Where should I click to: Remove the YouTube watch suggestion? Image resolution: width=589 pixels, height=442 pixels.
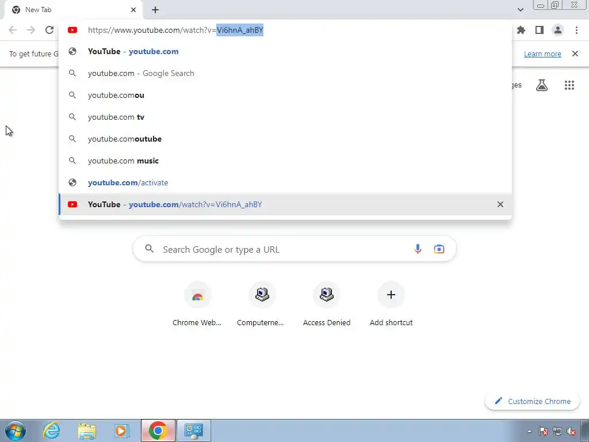(x=500, y=204)
